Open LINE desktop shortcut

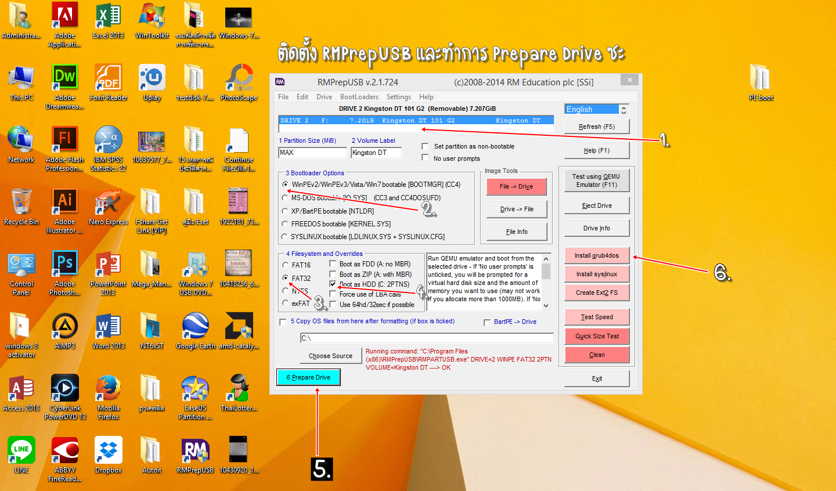[x=21, y=456]
